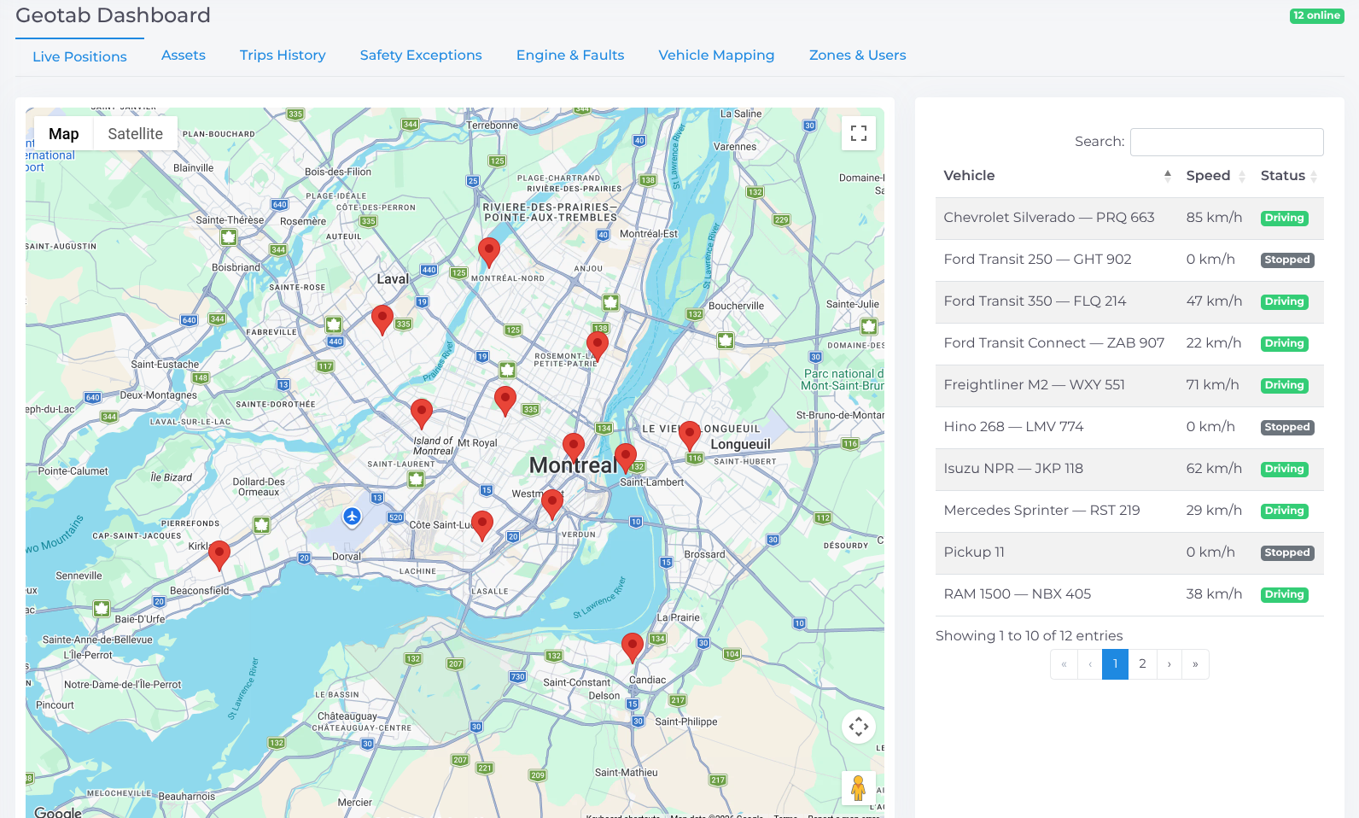This screenshot has width=1359, height=818.
Task: Click the Stopped badge for Ford Transit 250
Action: 1286,260
